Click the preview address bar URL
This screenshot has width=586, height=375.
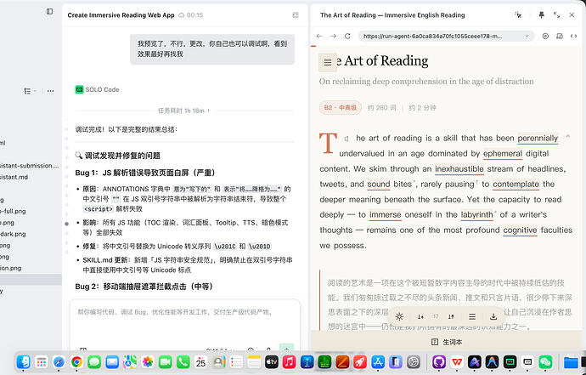coord(433,37)
